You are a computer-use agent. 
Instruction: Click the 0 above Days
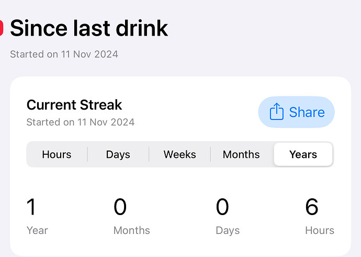(222, 207)
